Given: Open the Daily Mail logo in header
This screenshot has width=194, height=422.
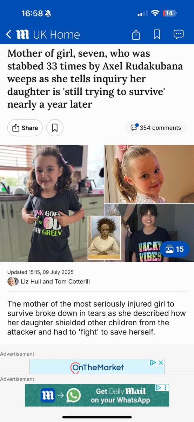Looking at the screenshot, I should point(23,34).
